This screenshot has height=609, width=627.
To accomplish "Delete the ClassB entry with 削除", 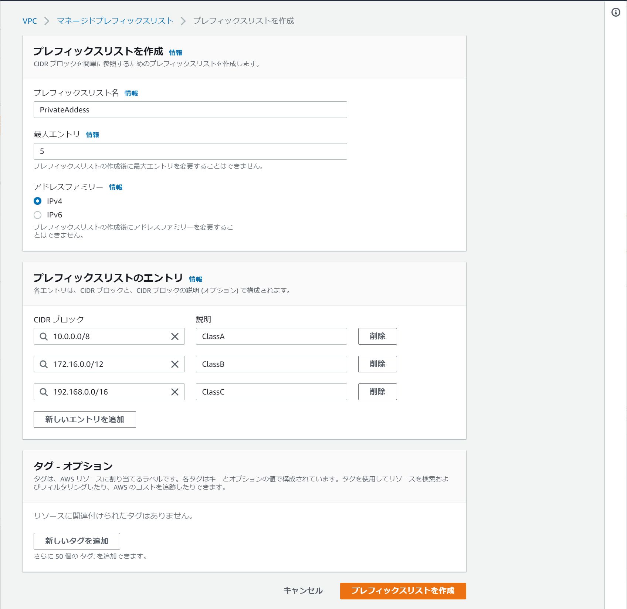I will pyautogui.click(x=377, y=364).
